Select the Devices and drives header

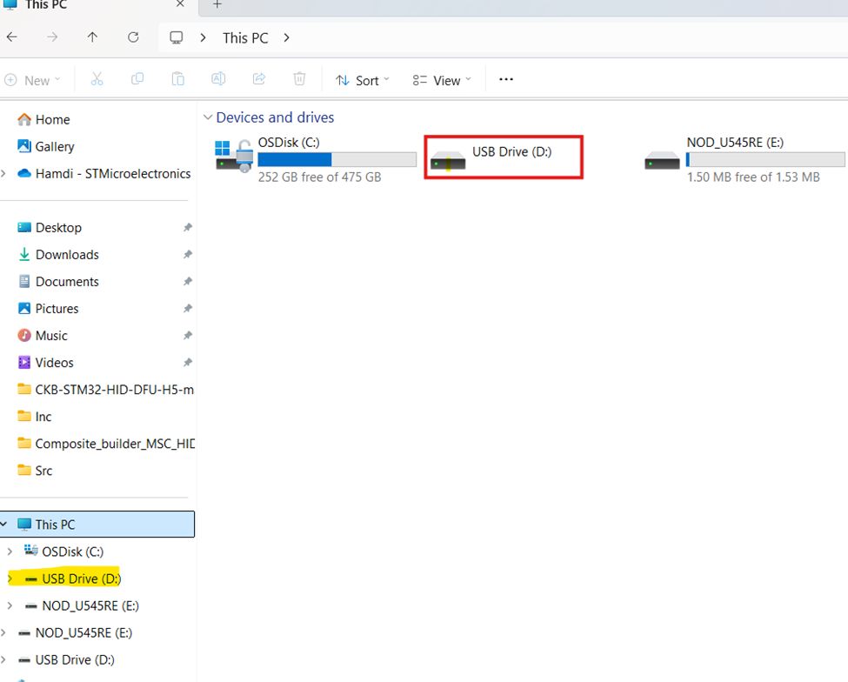276,117
